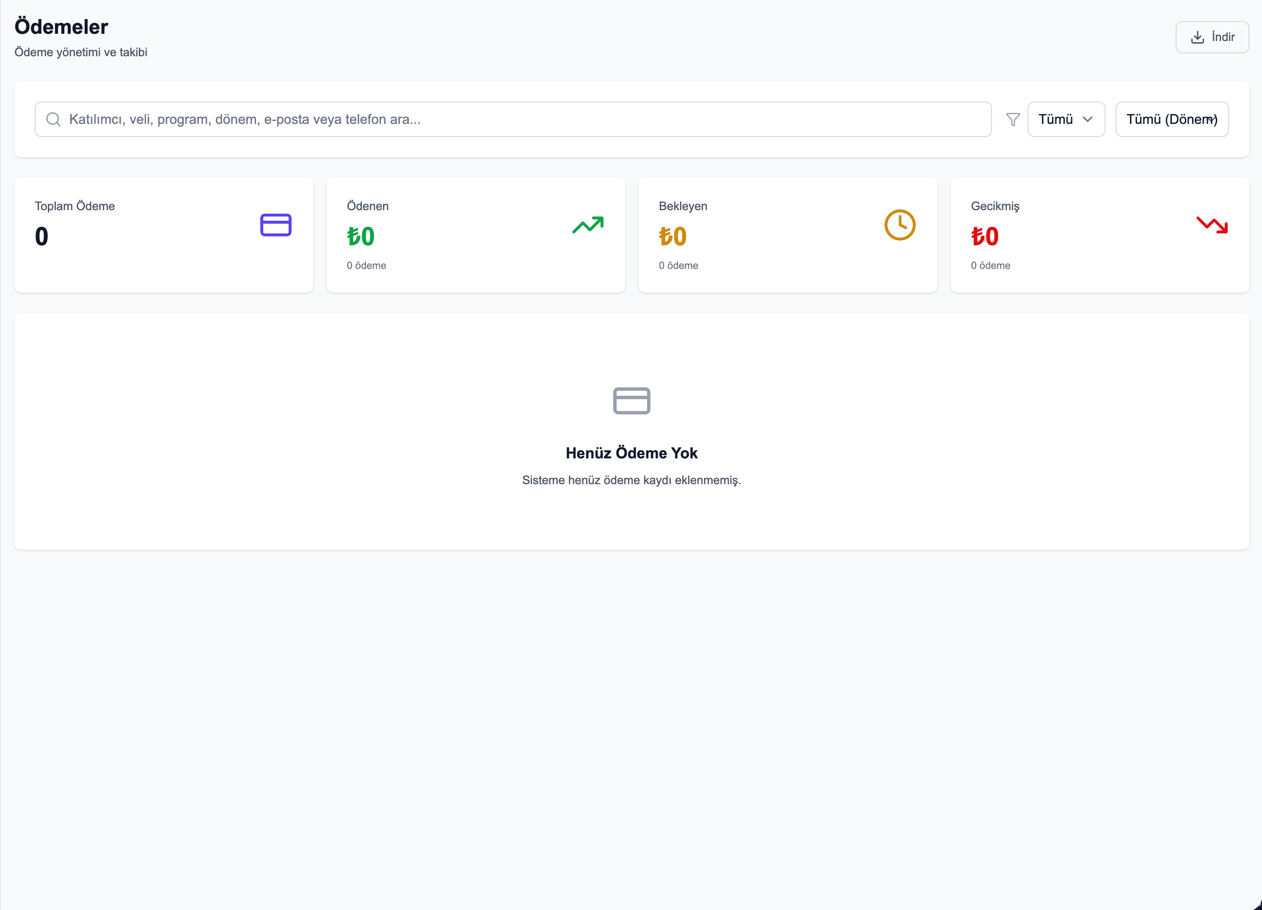Click the orange clock icon in Bekleyen
The height and width of the screenshot is (910, 1262).
[900, 225]
